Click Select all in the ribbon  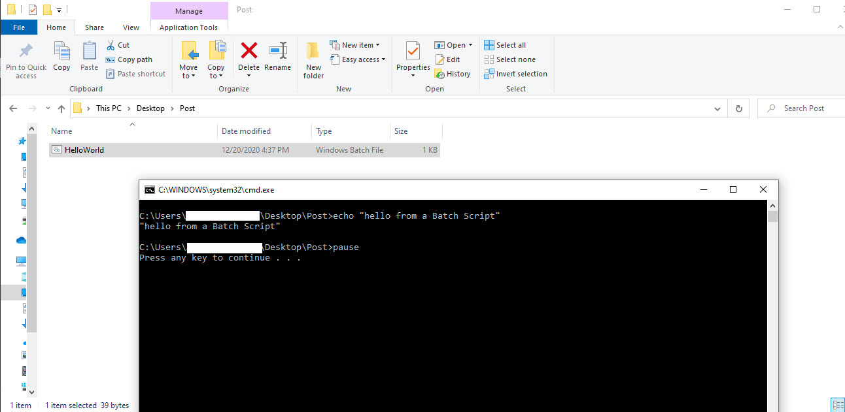(x=505, y=45)
